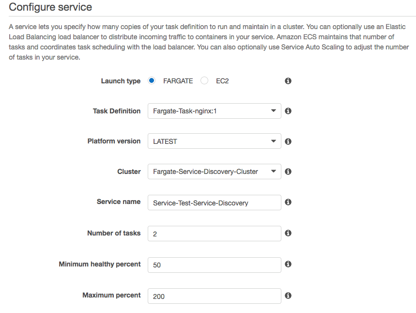Image resolution: width=416 pixels, height=313 pixels.
Task: Click the Maximum percent input box
Action: [215, 296]
